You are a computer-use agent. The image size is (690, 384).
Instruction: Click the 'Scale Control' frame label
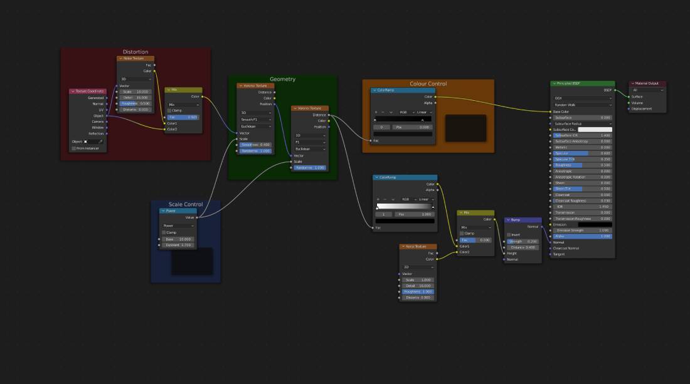(x=186, y=204)
